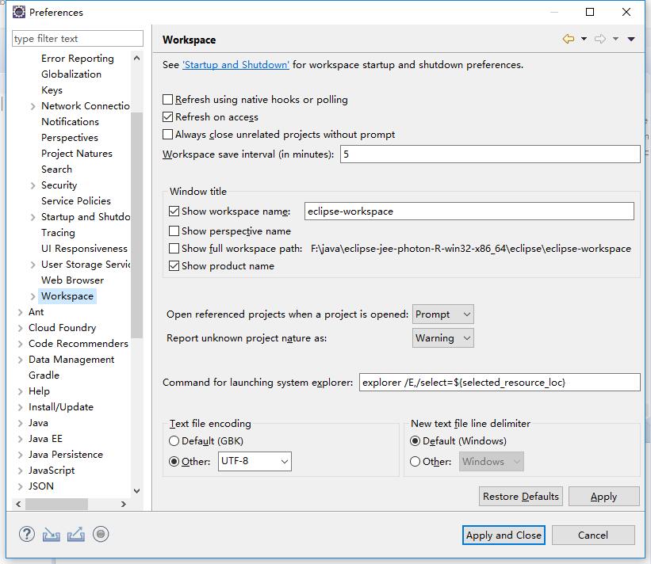Image resolution: width=651 pixels, height=564 pixels.
Task: Click the Forward navigation arrow icon
Action: (600, 39)
